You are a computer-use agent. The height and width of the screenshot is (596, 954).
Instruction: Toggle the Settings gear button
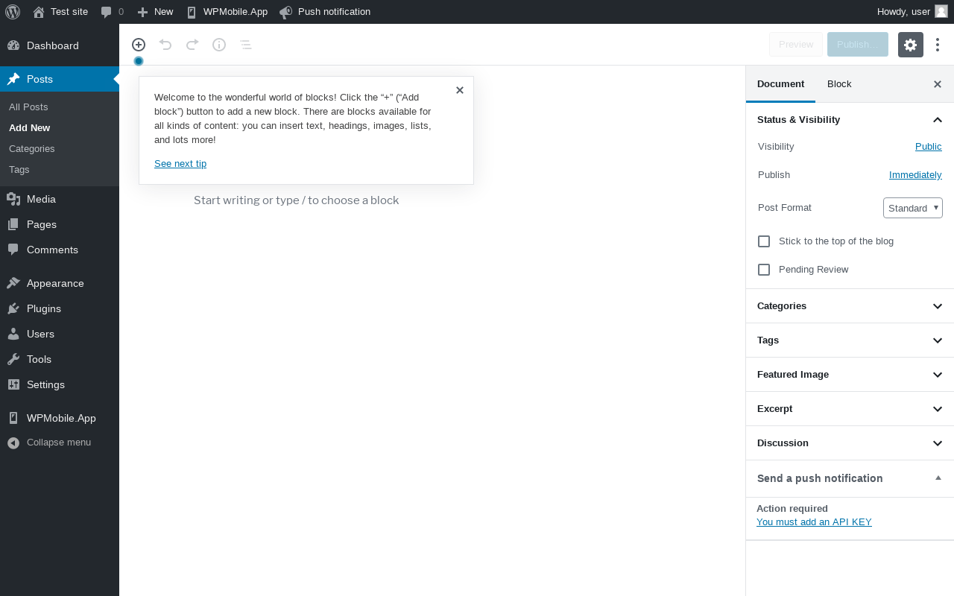(911, 45)
